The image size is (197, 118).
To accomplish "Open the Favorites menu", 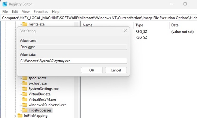I will [41, 12].
